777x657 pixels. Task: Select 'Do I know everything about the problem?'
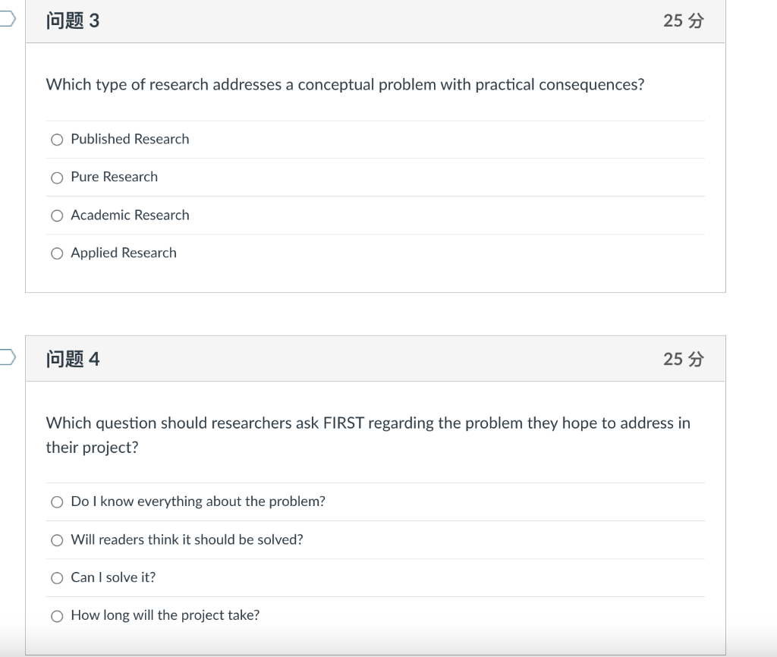point(57,502)
